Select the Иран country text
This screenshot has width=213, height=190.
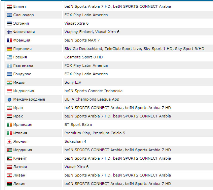[18, 108]
